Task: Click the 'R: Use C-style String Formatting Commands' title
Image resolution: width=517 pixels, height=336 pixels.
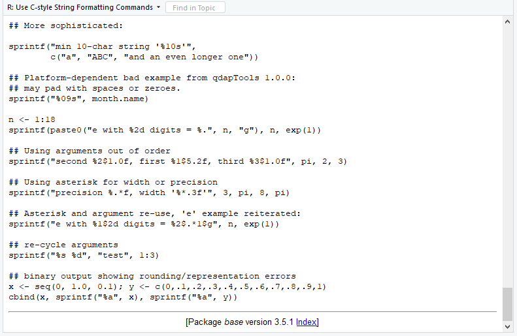Action: 80,7
